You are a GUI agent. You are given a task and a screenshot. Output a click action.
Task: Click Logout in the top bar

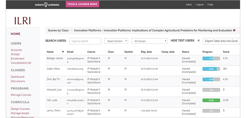pos(200,5)
